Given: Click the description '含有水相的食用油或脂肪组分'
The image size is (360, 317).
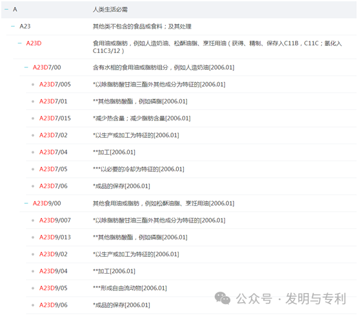Looking at the screenshot, I should tap(130, 67).
